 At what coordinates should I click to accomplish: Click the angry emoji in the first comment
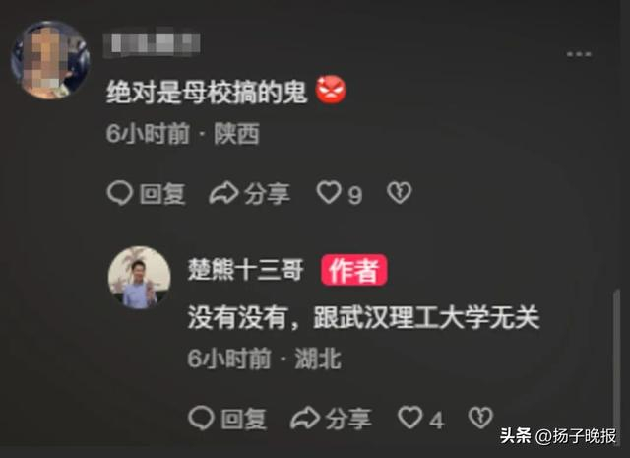(331, 91)
